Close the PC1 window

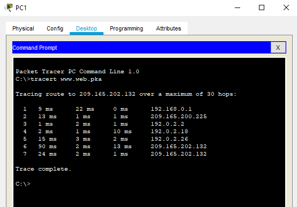coord(286,7)
